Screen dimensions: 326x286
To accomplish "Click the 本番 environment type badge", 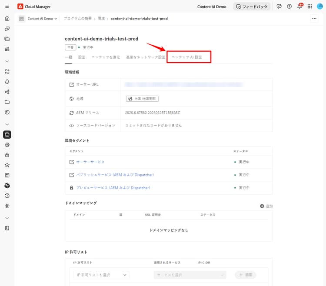I will 70,47.
